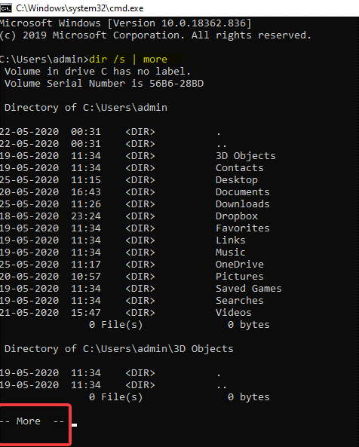
Task: Select the '-- More --' pager prompt
Action: point(32,421)
